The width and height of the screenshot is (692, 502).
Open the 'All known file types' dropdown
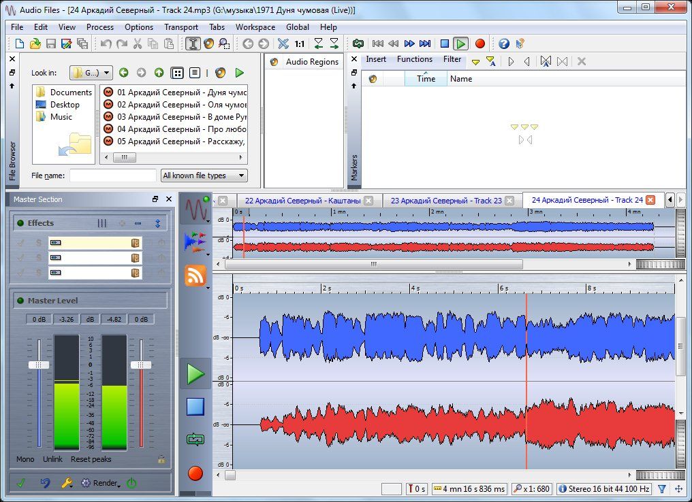coord(204,175)
